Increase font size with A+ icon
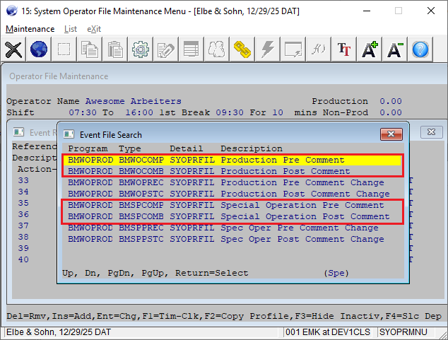The width and height of the screenshot is (448, 340). [x=370, y=49]
